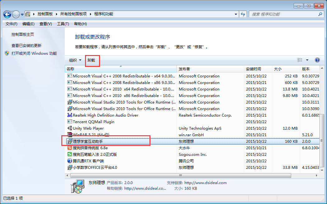Click the back navigation arrow button

(x=7, y=14)
